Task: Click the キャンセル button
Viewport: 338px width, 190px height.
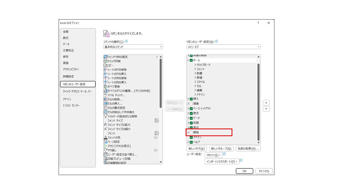Action: coord(264,171)
